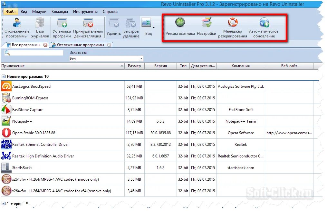The height and width of the screenshot is (211, 327).
Task: Select x264vfw AVC codec (remove only) icon
Action: click(x=6, y=179)
